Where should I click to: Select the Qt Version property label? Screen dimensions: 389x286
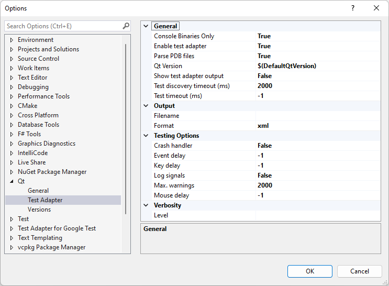click(x=168, y=66)
